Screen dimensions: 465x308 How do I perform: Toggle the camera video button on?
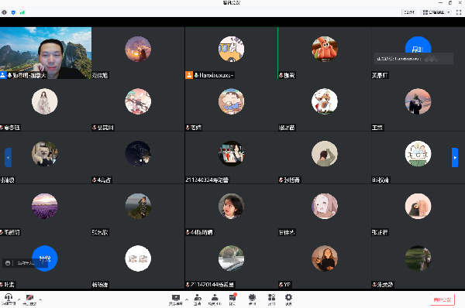pos(29,299)
